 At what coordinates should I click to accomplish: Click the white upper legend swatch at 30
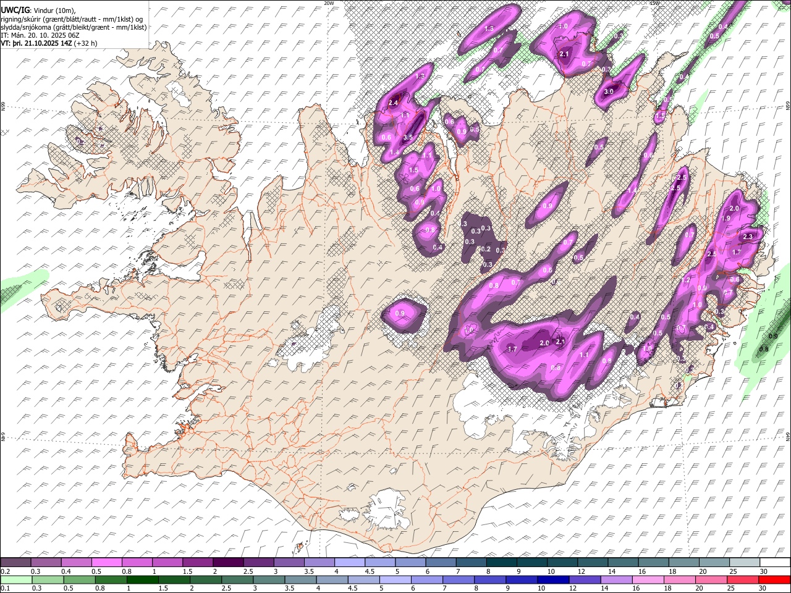[x=775, y=562]
